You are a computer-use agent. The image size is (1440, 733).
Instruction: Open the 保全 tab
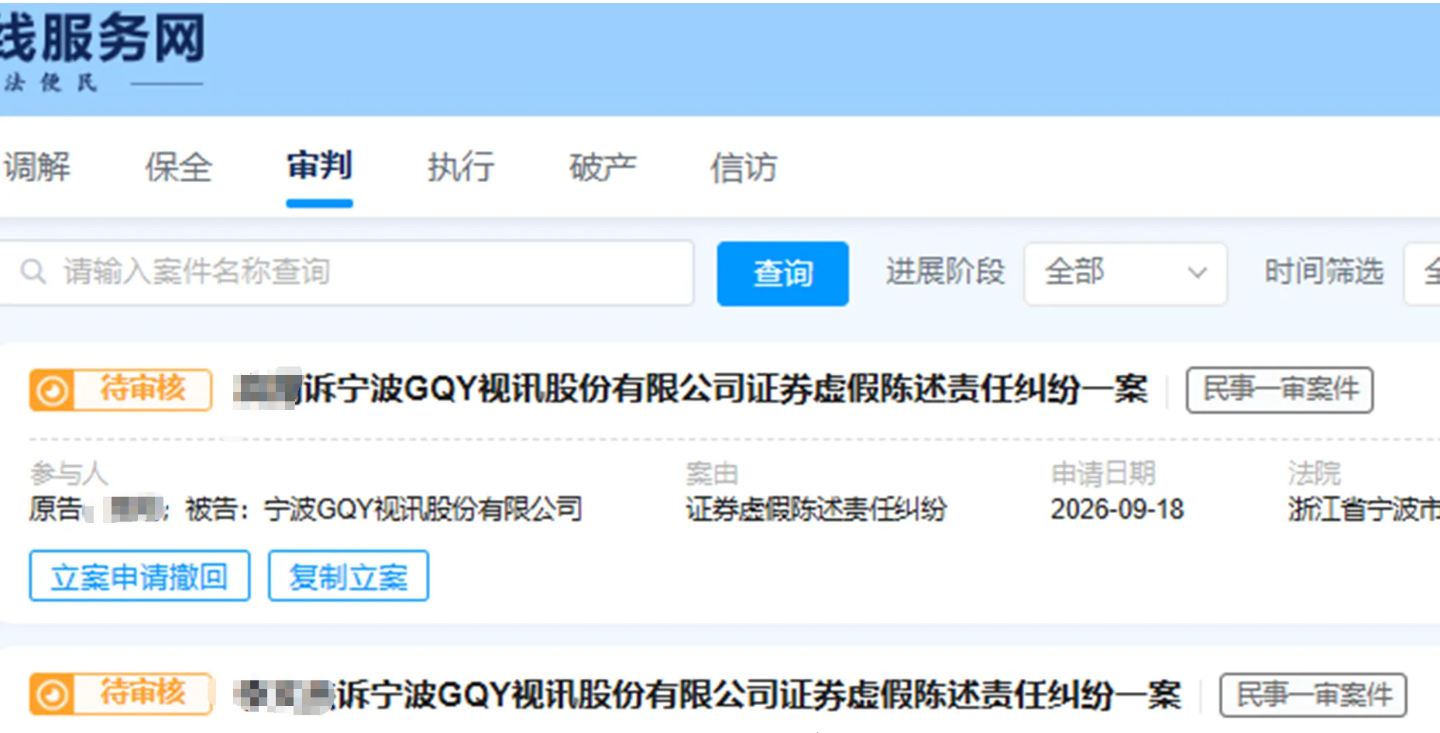tap(178, 167)
